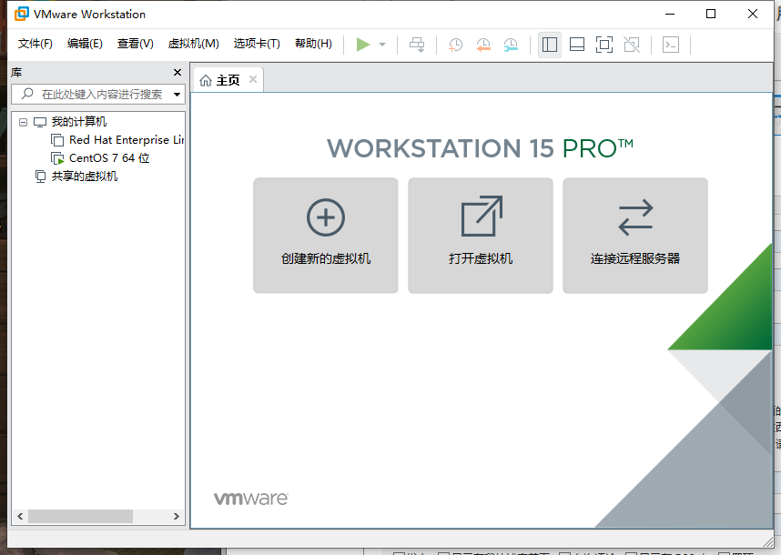Click the library horizontal scrollbar thumb

coord(81,516)
